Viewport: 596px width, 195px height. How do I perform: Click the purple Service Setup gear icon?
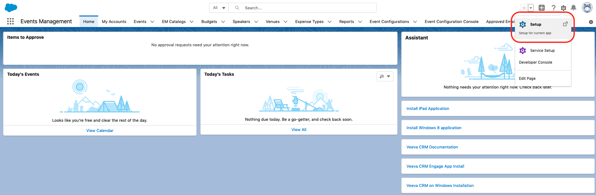pyautogui.click(x=523, y=50)
